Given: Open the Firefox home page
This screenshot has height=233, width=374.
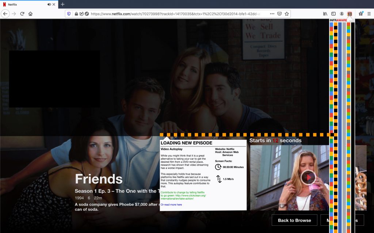Looking at the screenshot, I should click(30, 14).
